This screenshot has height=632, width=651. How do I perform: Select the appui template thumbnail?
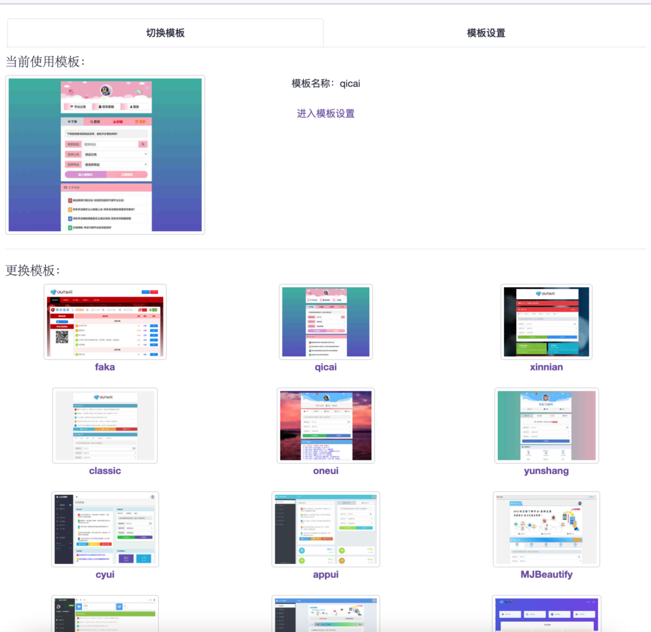click(326, 529)
